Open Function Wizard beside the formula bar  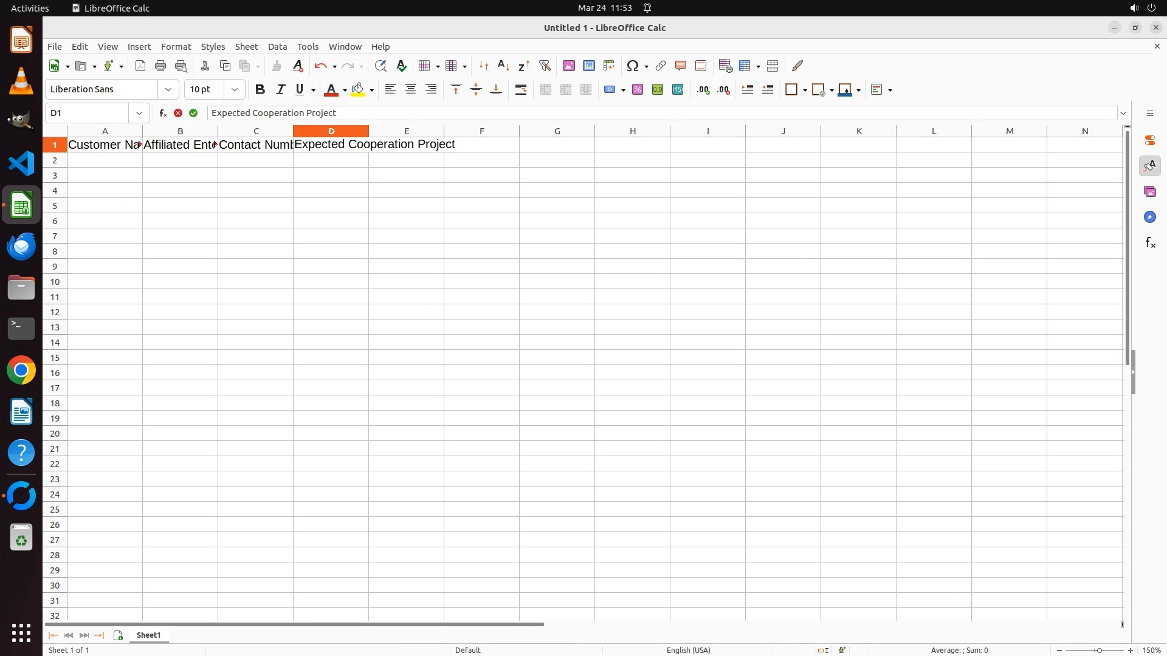point(162,113)
